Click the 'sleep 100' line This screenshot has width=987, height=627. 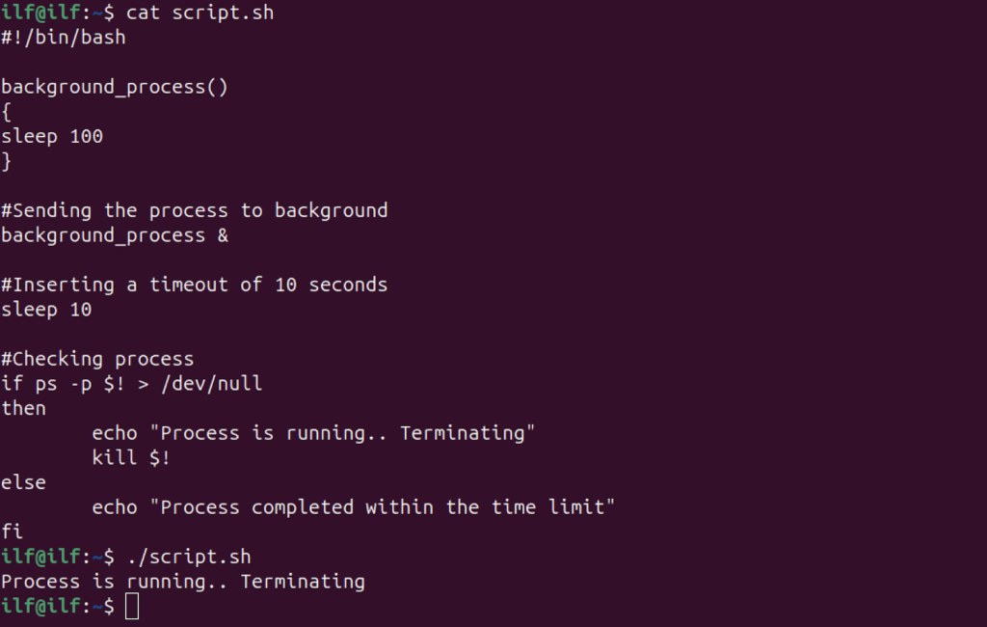(52, 136)
